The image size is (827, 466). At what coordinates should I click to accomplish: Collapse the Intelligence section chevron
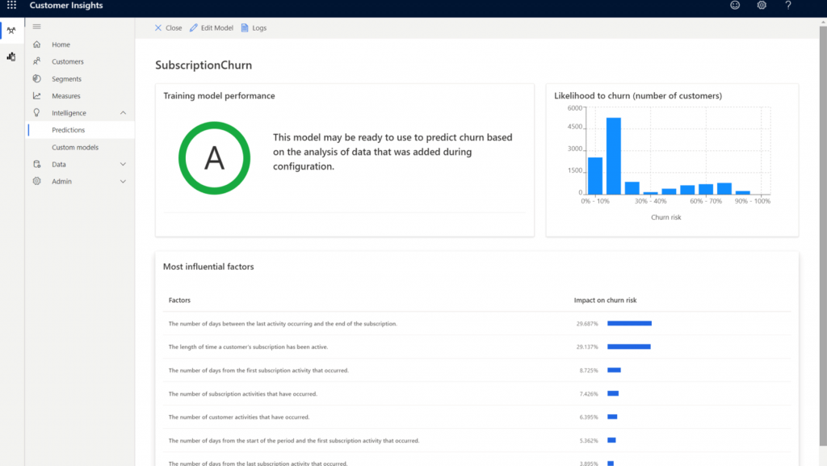pyautogui.click(x=123, y=113)
